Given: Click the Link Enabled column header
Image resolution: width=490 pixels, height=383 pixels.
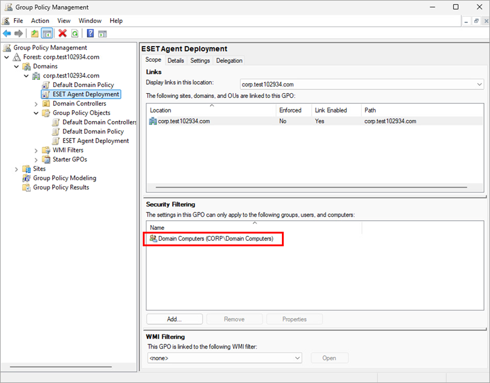Looking at the screenshot, I should (x=331, y=110).
